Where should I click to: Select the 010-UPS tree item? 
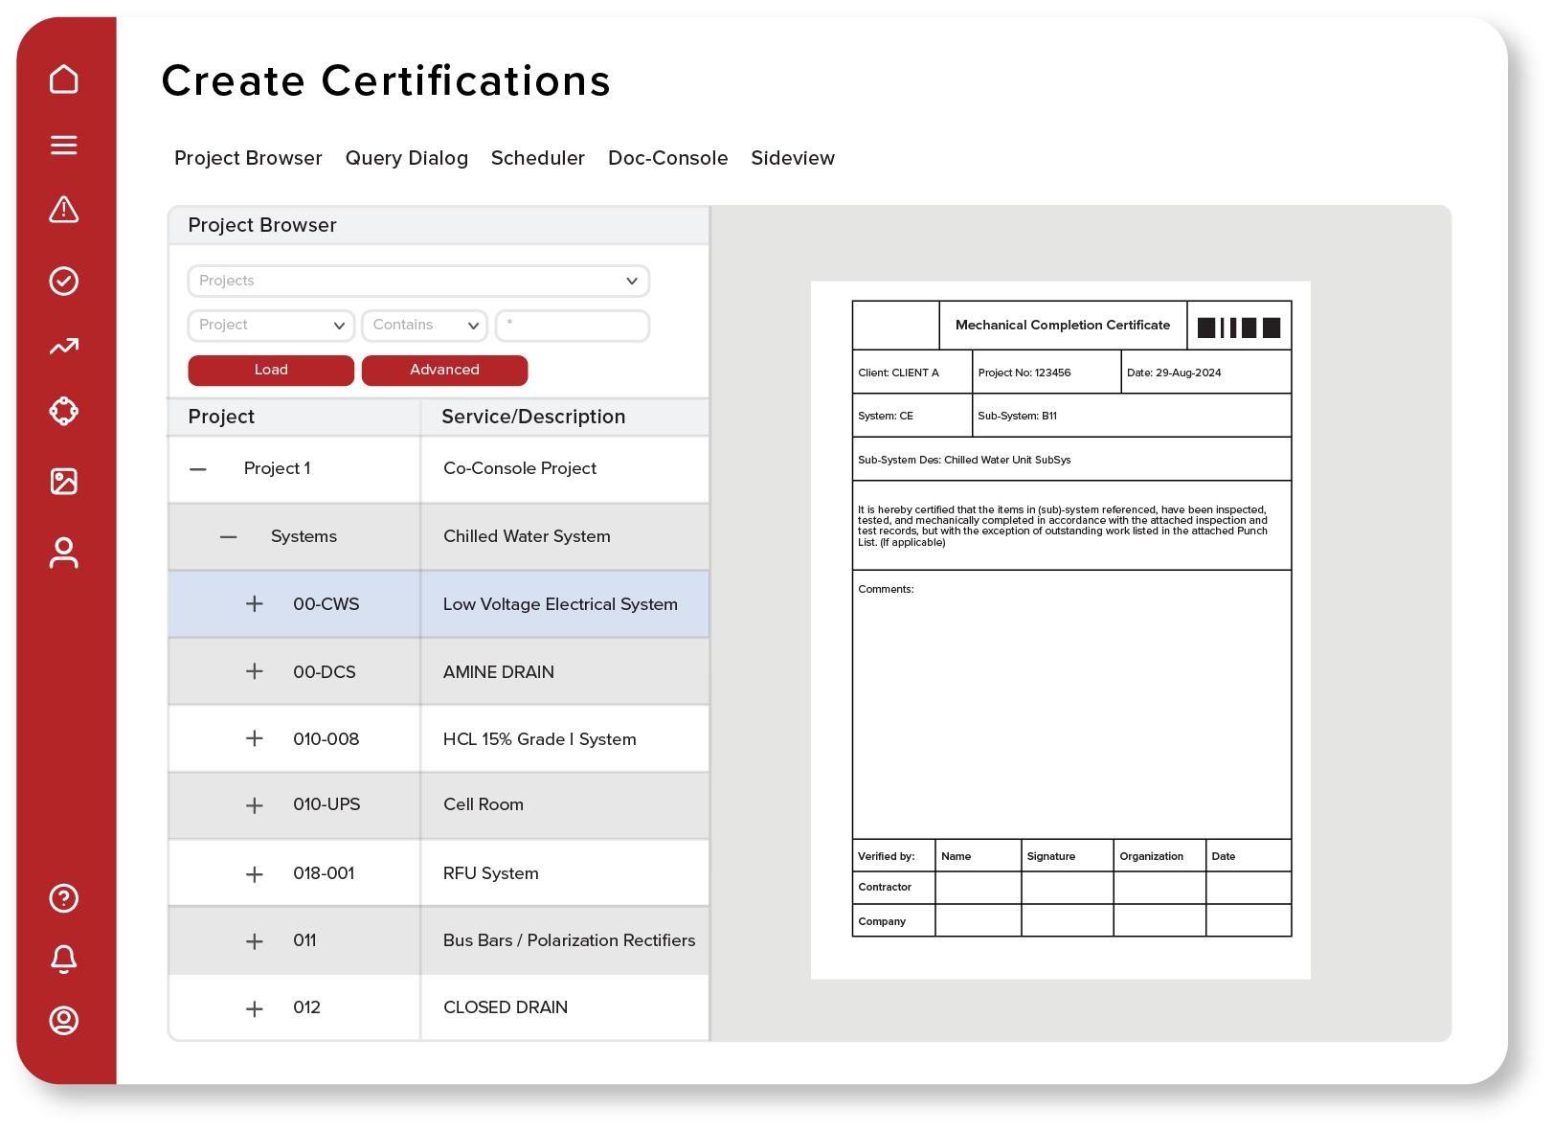click(326, 804)
